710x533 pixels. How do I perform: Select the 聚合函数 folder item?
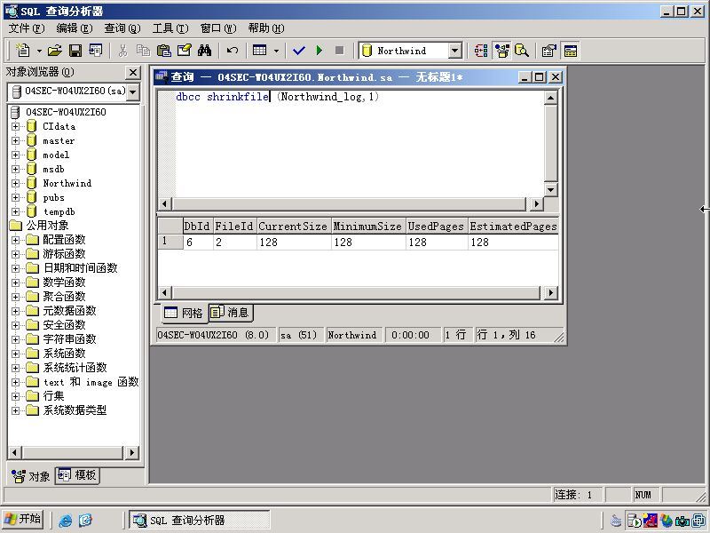(x=64, y=297)
